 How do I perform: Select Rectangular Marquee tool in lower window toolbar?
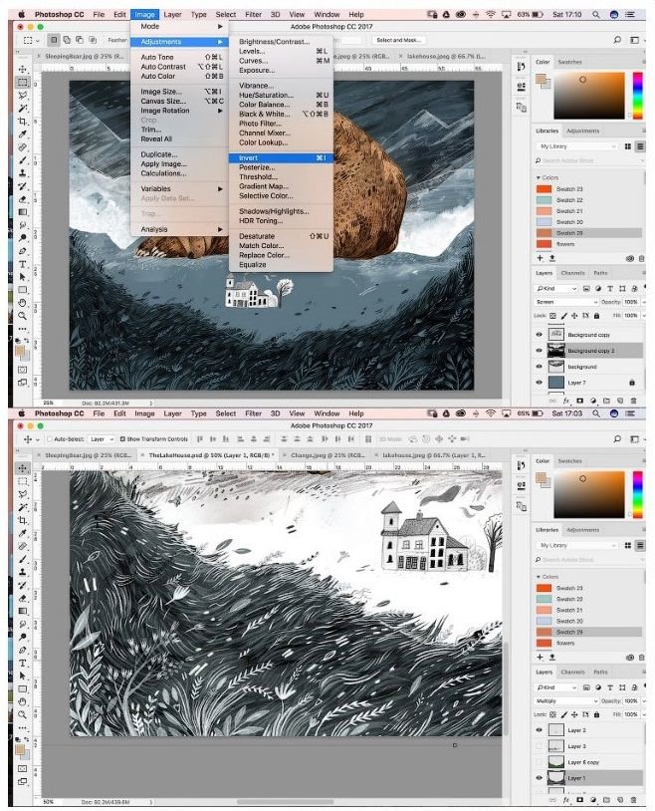pyautogui.click(x=23, y=481)
